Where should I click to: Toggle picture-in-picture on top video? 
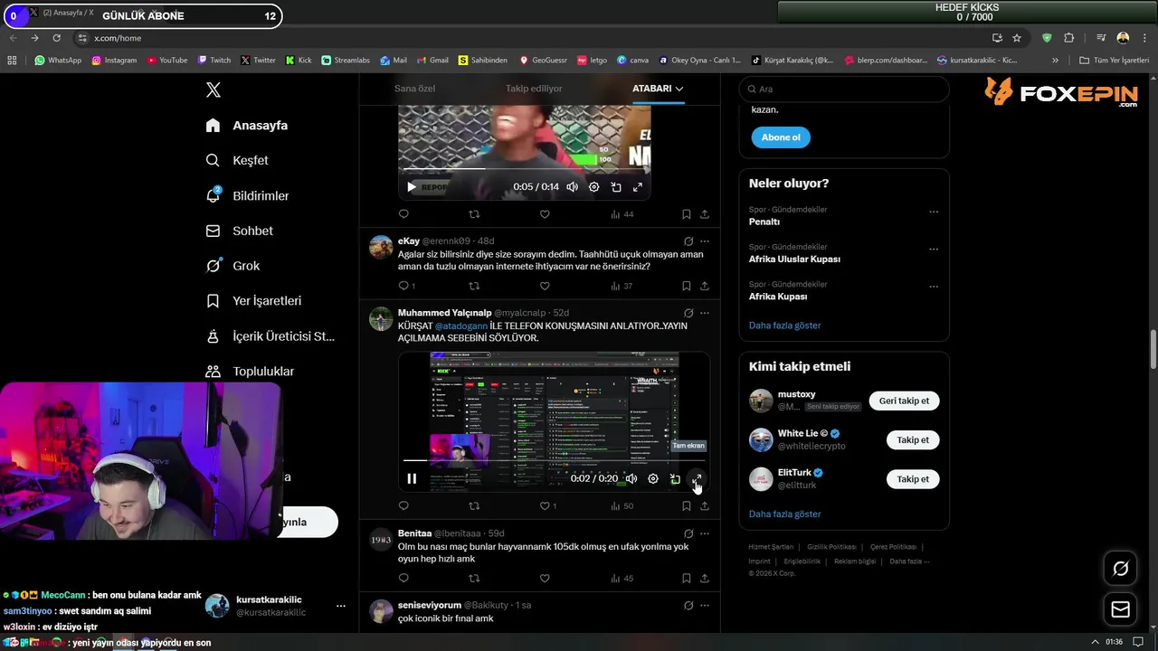[616, 187]
